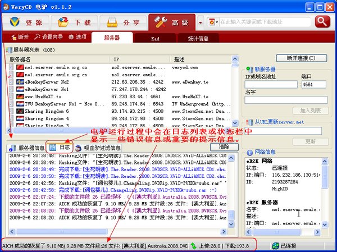Viewport: 337px width, 252px height.
Task: Sort the server list by IP column
Action: tap(140, 59)
